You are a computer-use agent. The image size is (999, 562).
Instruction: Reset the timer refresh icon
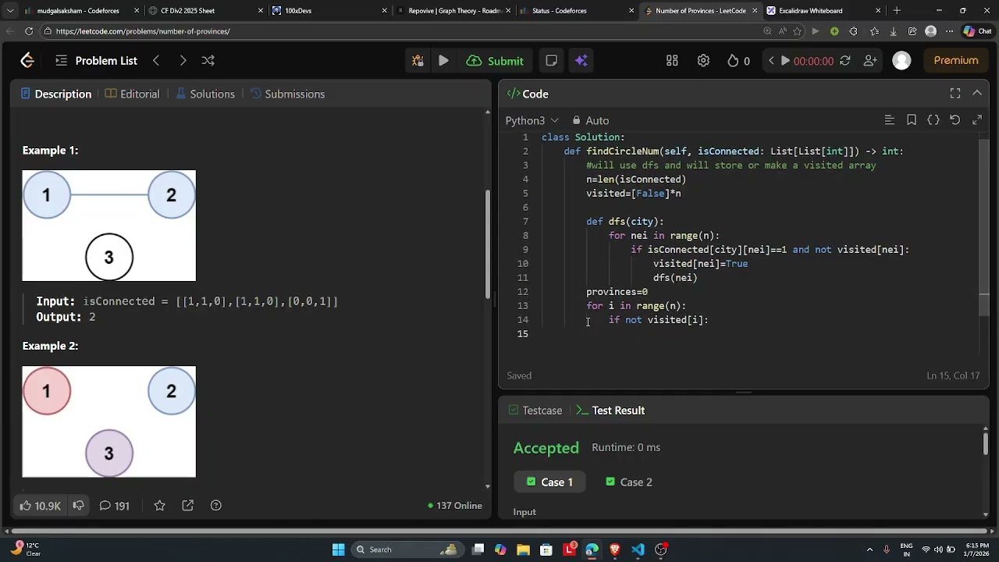point(844,61)
